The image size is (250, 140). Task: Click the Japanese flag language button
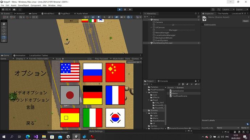pos(70,95)
